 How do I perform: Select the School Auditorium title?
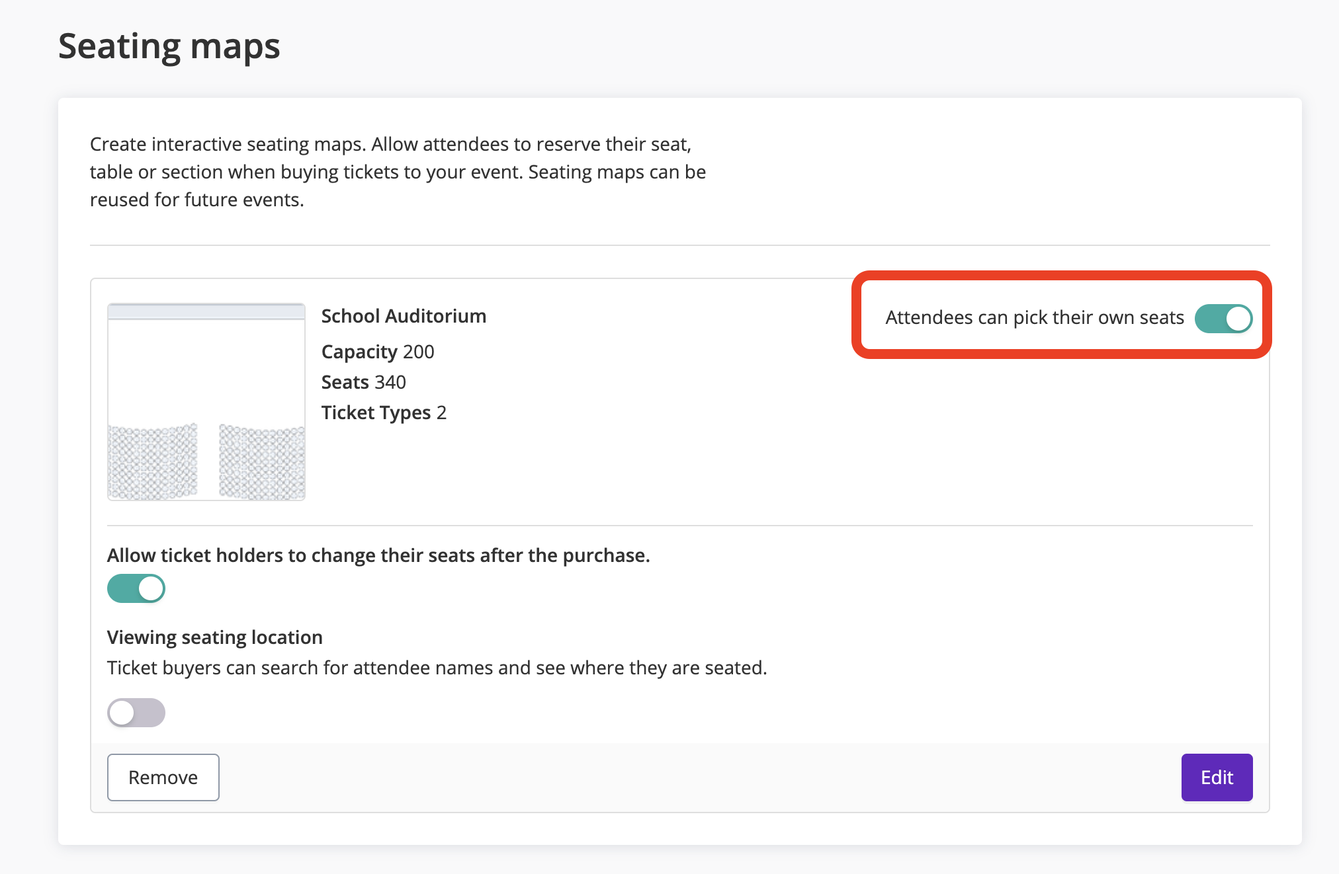(404, 316)
